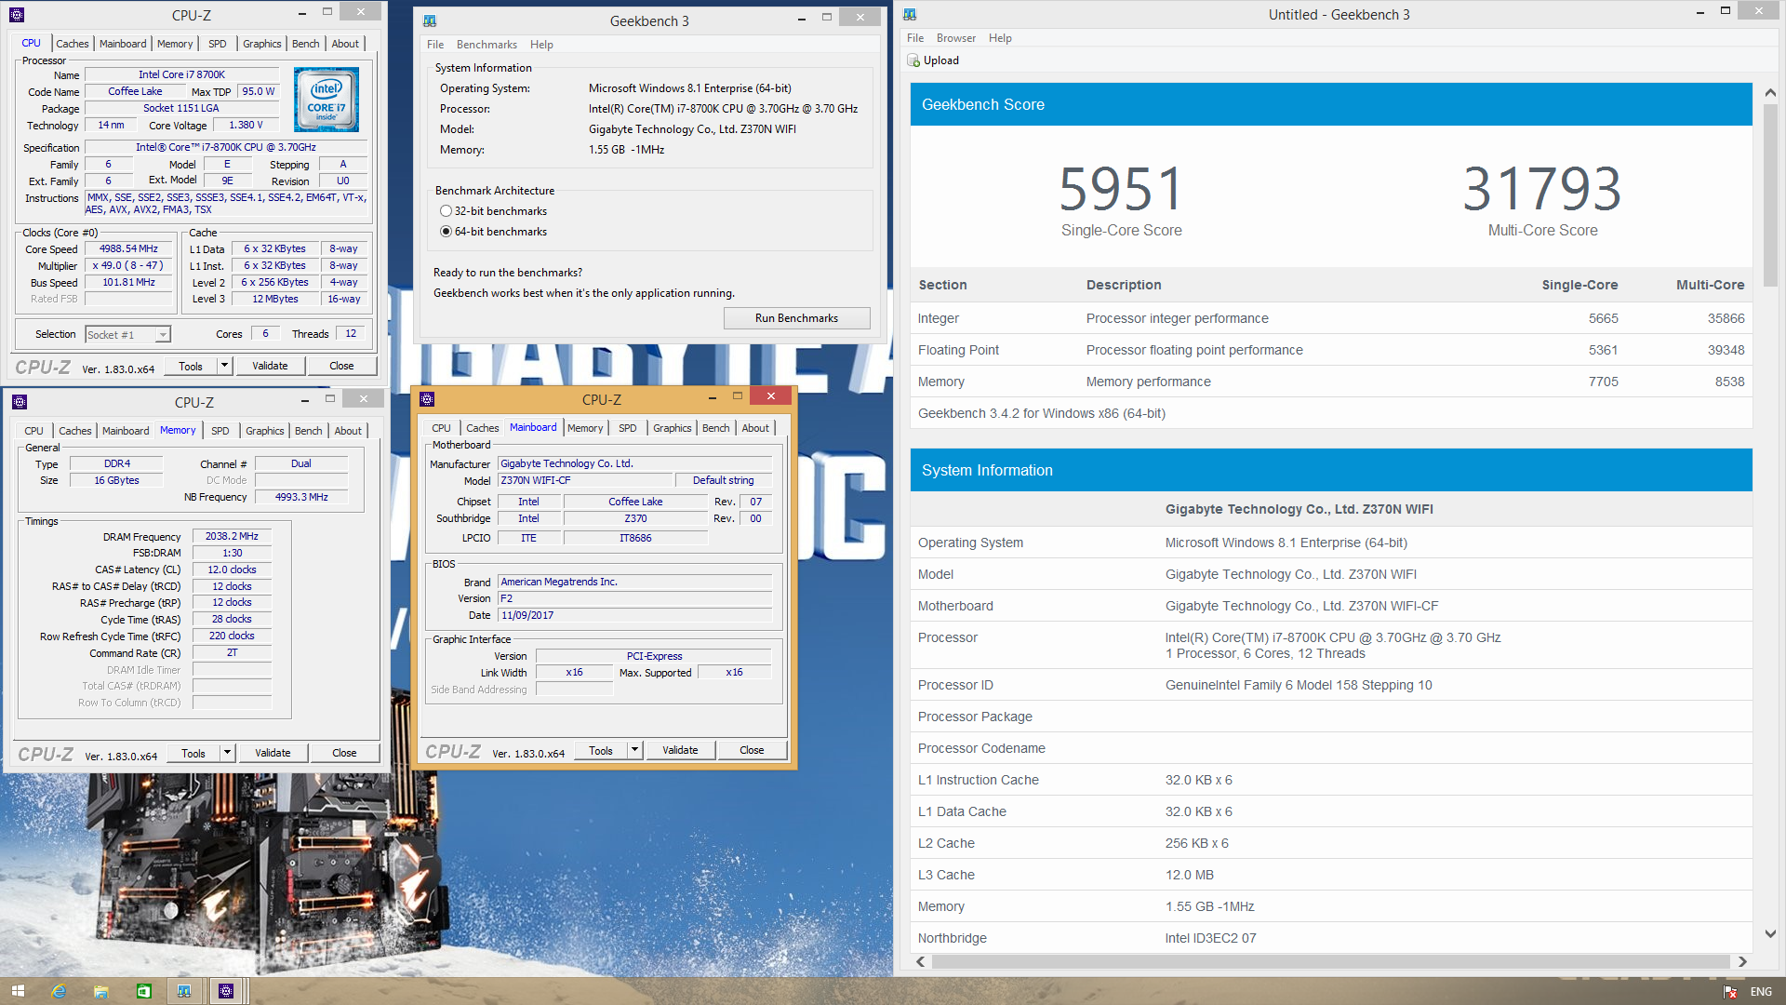Click Close in the CPU-Z CPU window
The image size is (1786, 1005).
[x=341, y=366]
